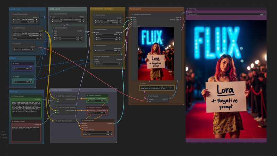This screenshot has height=156, width=277.
Task: Decrease base_shift with its left arrow
Action: pos(54,40)
